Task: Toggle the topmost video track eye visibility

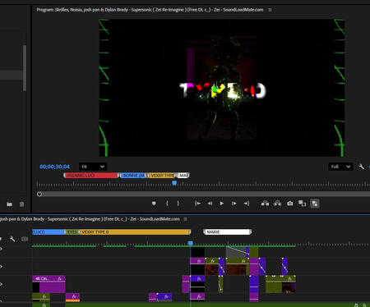Action: [1, 249]
